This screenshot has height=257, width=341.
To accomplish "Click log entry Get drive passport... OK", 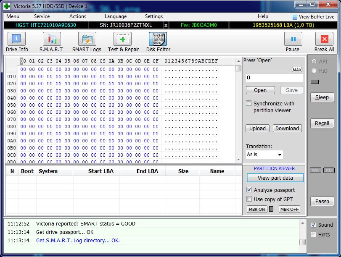I will point(65,232).
